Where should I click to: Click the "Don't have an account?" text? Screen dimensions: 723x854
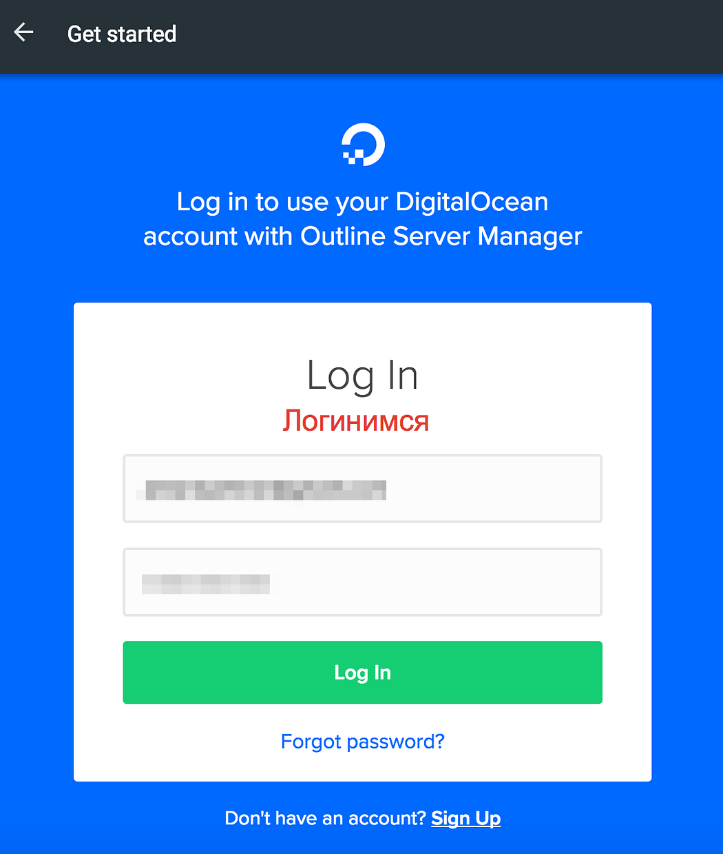326,818
